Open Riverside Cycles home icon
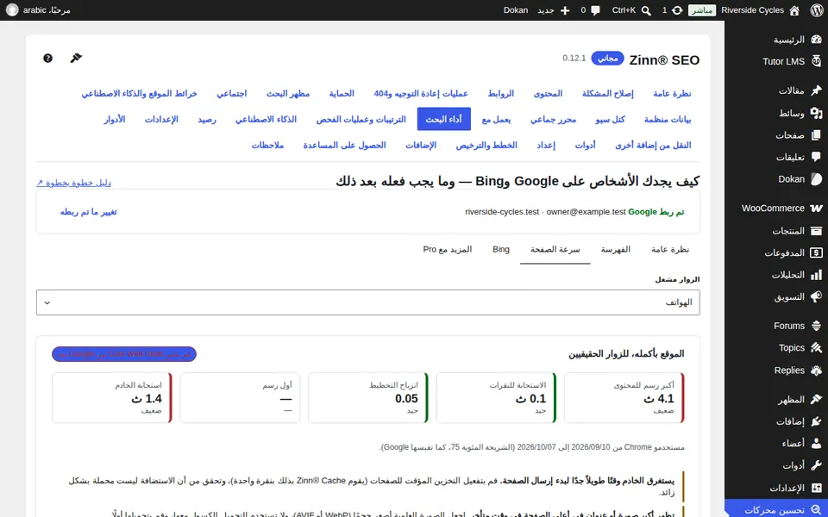The width and height of the screenshot is (828, 517). (794, 10)
